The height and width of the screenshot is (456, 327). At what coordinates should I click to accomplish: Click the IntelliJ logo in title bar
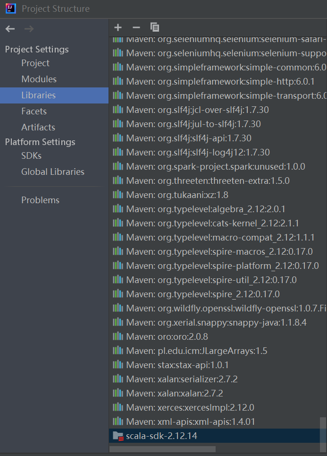(11, 9)
